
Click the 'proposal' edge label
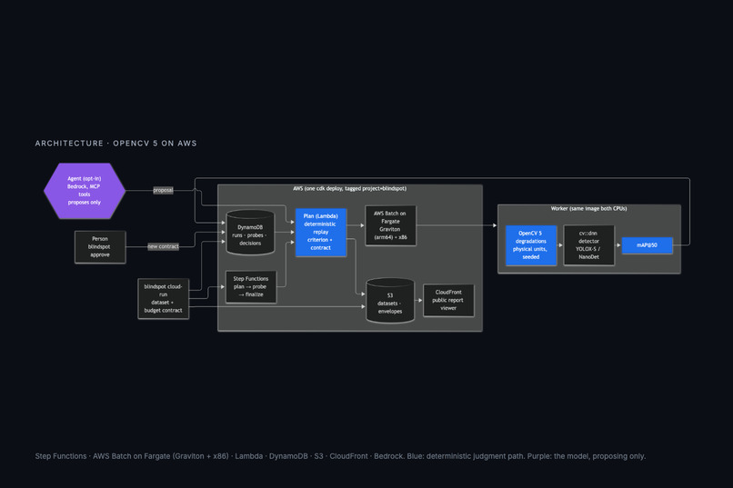coord(163,190)
